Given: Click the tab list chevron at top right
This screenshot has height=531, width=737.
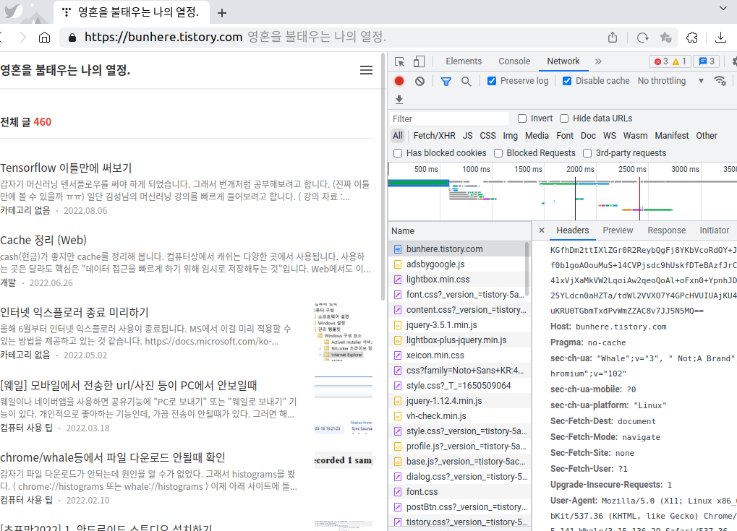Looking at the screenshot, I should [723, 8].
